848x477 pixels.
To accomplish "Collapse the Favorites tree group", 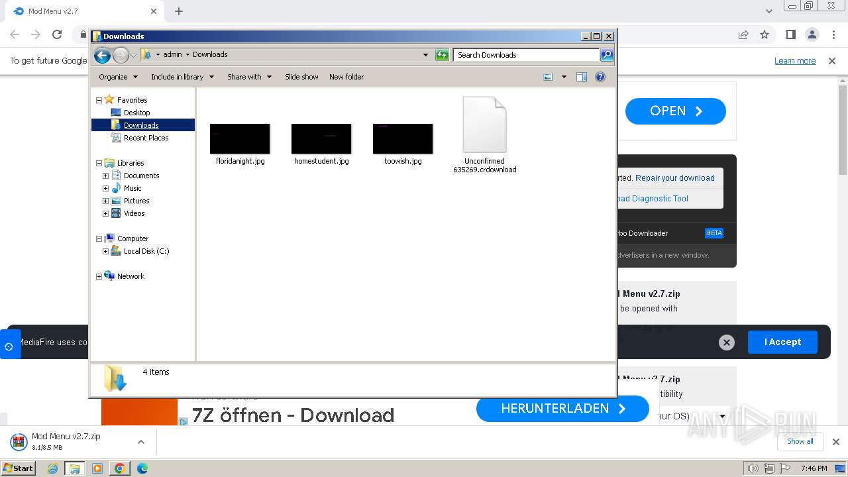I will coord(99,101).
